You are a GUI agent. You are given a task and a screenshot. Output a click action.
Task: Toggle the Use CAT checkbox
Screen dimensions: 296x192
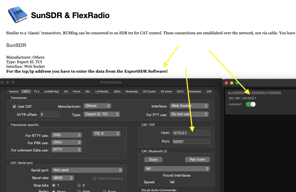click(14, 106)
